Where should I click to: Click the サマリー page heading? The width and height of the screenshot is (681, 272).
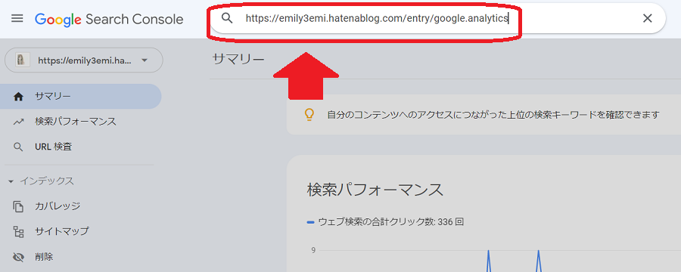[x=238, y=60]
